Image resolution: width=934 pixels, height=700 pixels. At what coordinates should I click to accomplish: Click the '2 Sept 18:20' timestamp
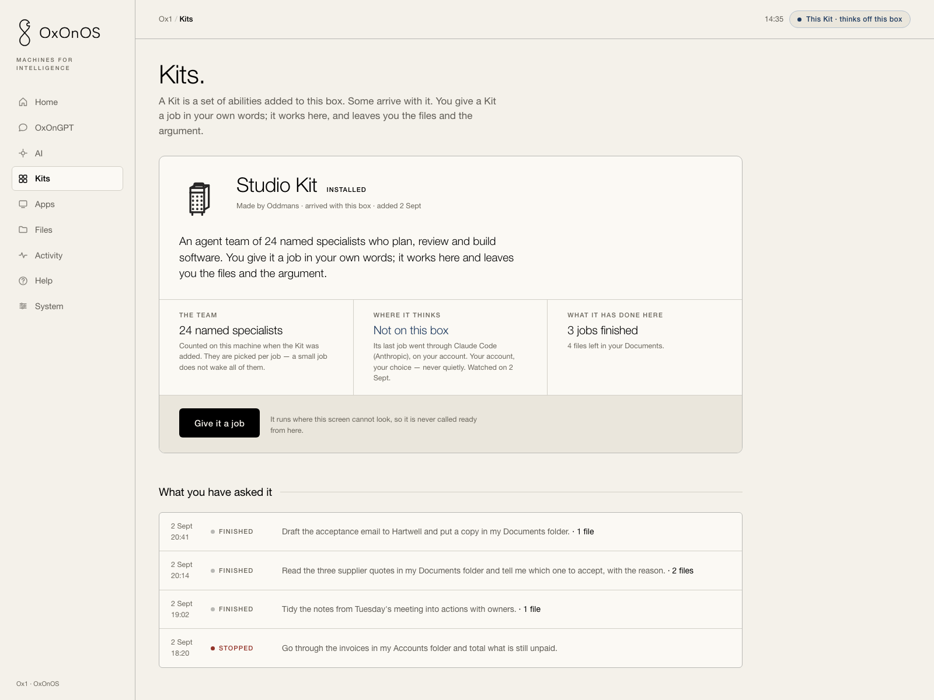(x=182, y=647)
